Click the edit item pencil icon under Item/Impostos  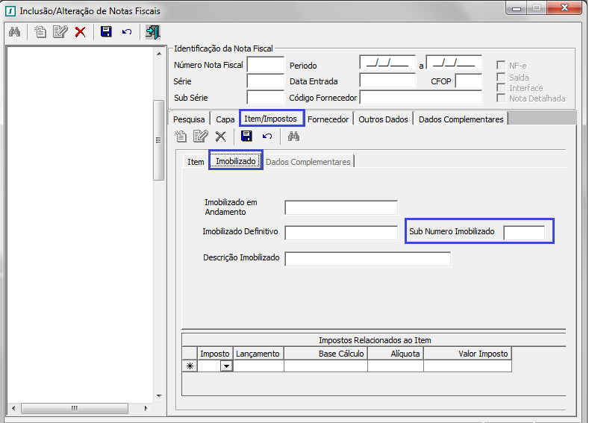coord(200,136)
